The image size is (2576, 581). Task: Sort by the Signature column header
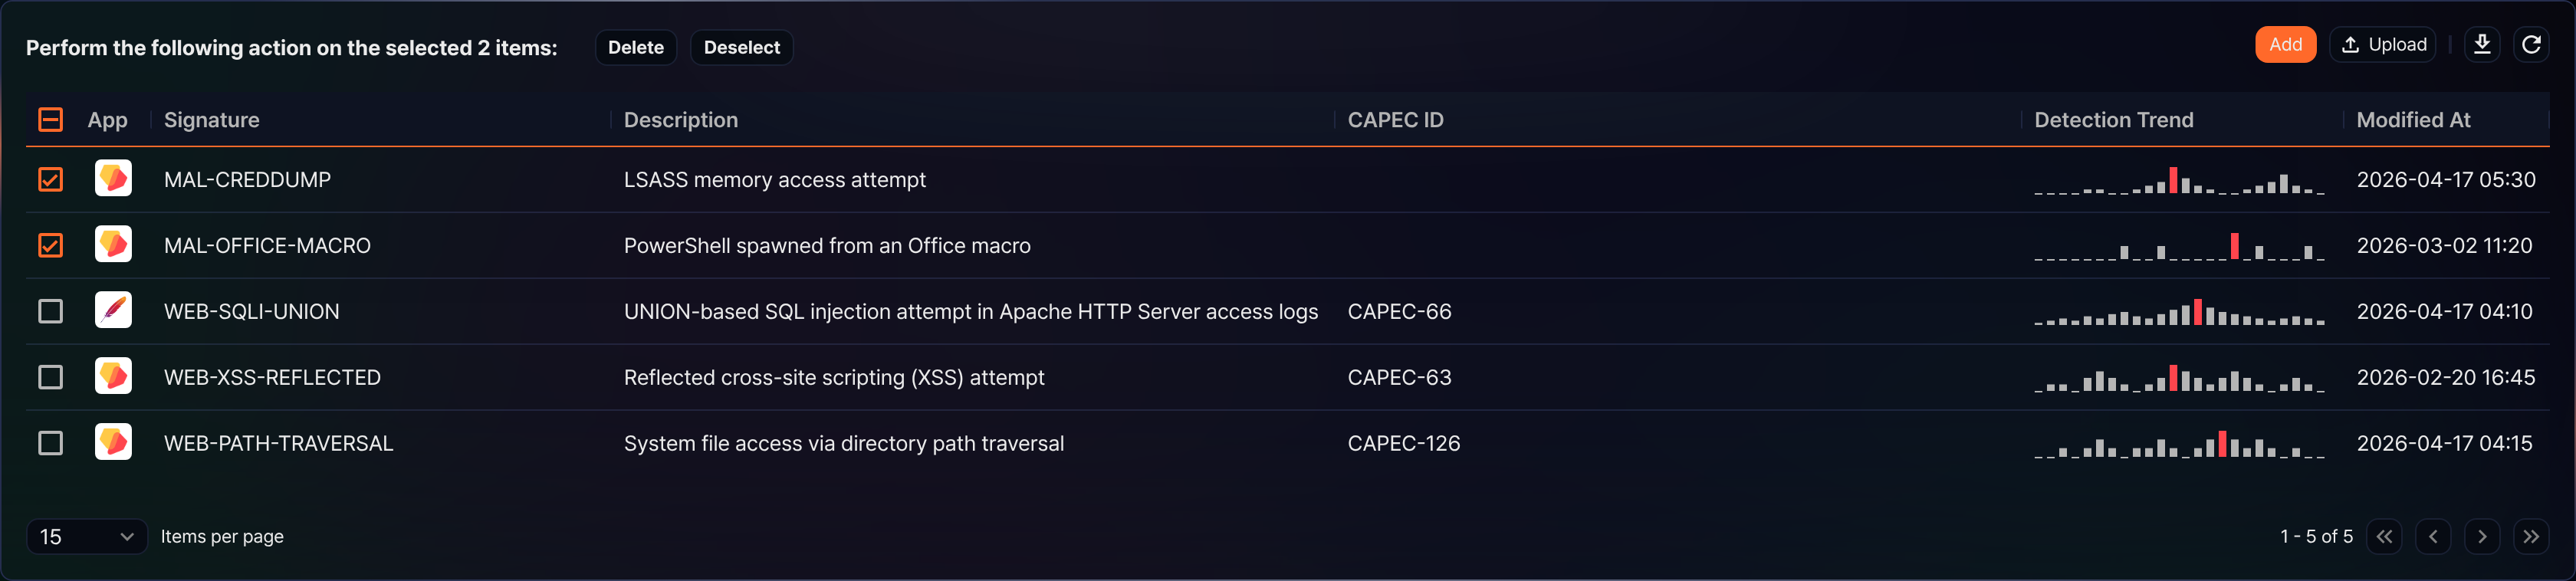click(x=211, y=120)
